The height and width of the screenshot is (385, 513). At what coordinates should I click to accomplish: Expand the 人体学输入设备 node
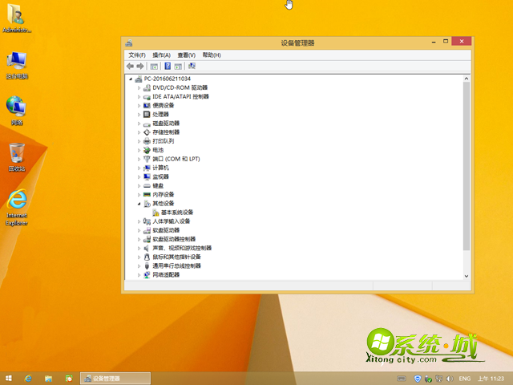[139, 221]
